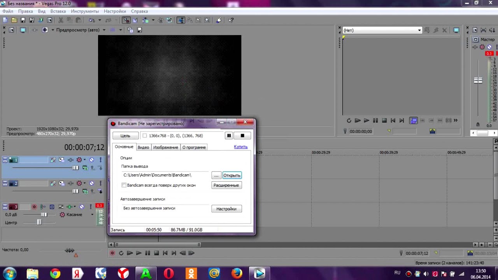The height and width of the screenshot is (280, 498).
Task: Switch to Bandicam Видео tab
Action: [143, 147]
